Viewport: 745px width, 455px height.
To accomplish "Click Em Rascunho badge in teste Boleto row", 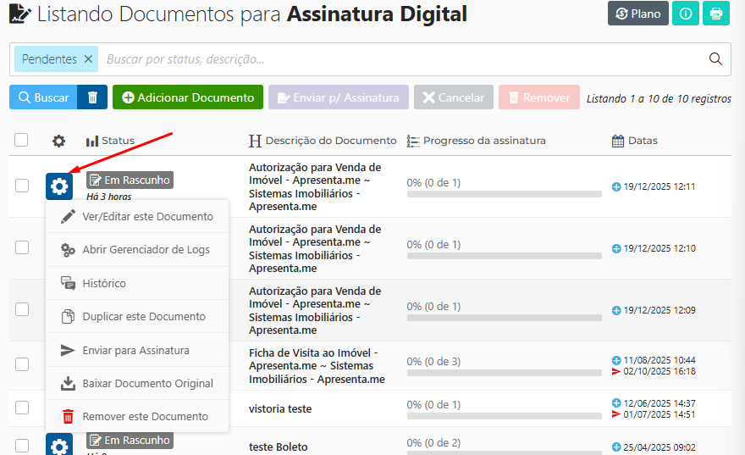I will pyautogui.click(x=130, y=441).
